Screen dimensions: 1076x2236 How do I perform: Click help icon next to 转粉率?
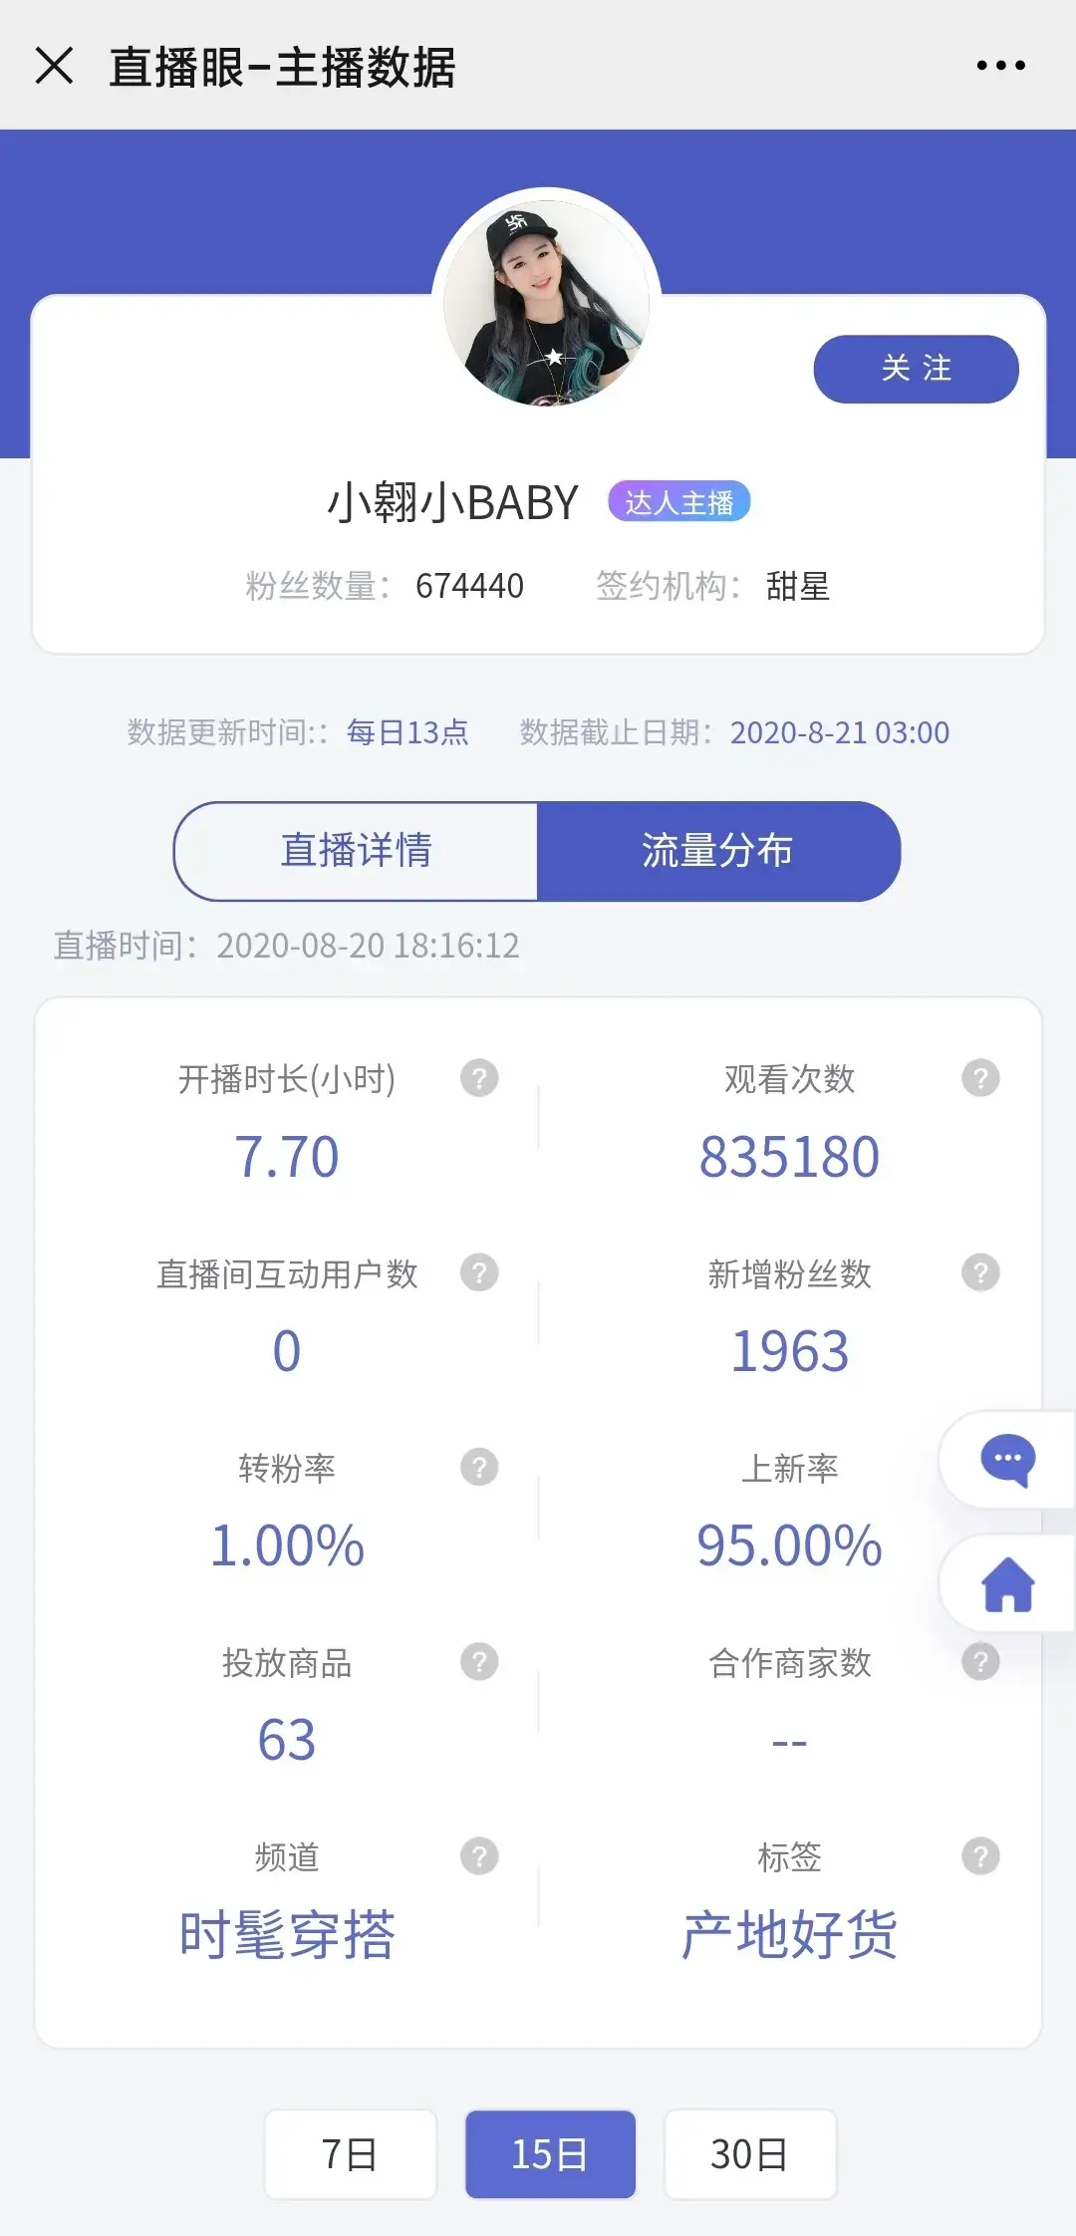point(479,1467)
